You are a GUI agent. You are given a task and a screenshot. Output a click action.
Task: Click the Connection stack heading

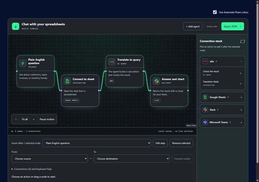(211, 41)
